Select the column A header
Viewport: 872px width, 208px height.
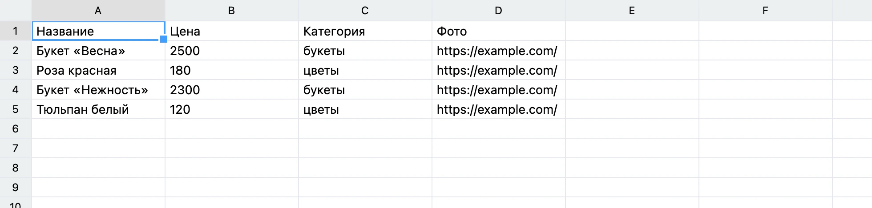[98, 11]
